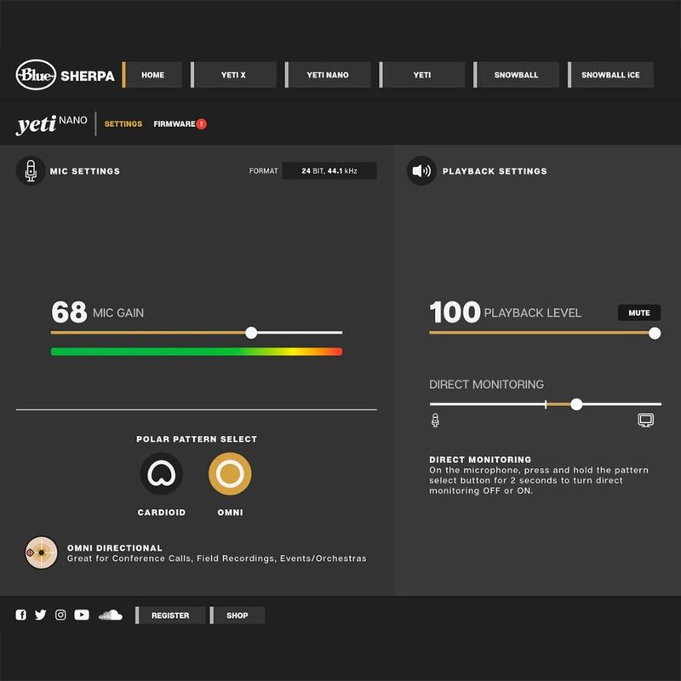Go to the Home tab
The image size is (681, 681).
pos(153,75)
